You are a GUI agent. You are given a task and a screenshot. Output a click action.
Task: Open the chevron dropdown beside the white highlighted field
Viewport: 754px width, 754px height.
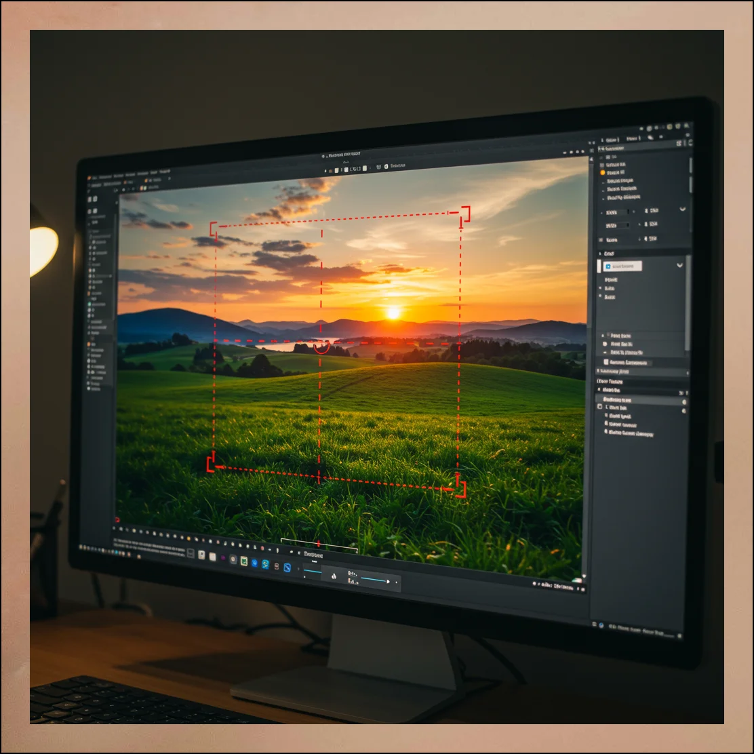pyautogui.click(x=679, y=265)
